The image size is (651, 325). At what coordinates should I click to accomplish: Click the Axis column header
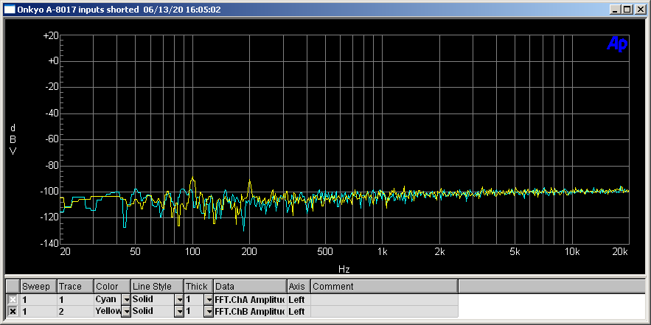(299, 287)
